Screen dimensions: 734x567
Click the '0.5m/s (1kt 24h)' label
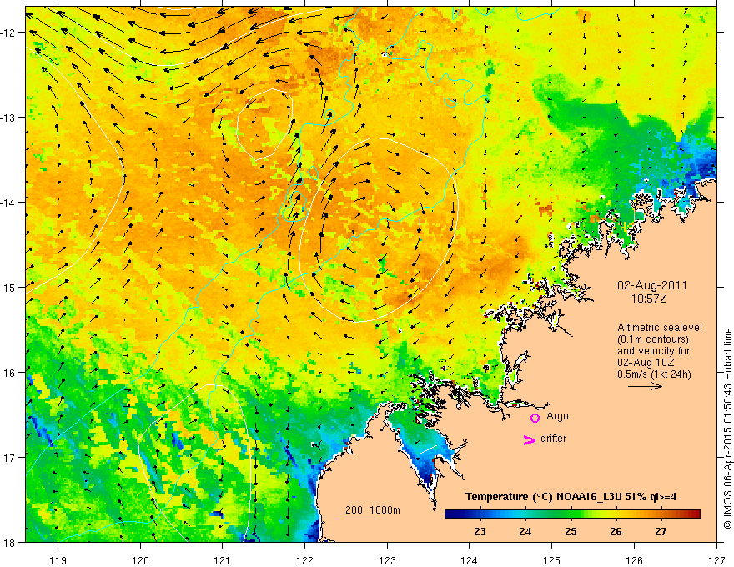click(654, 374)
